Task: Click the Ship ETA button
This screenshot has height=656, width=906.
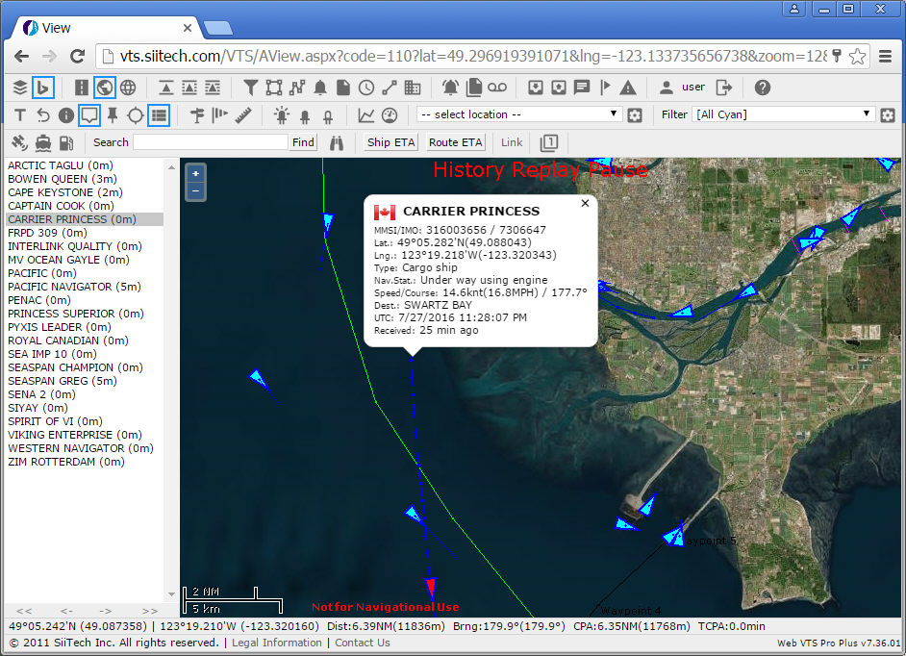Action: [x=391, y=142]
